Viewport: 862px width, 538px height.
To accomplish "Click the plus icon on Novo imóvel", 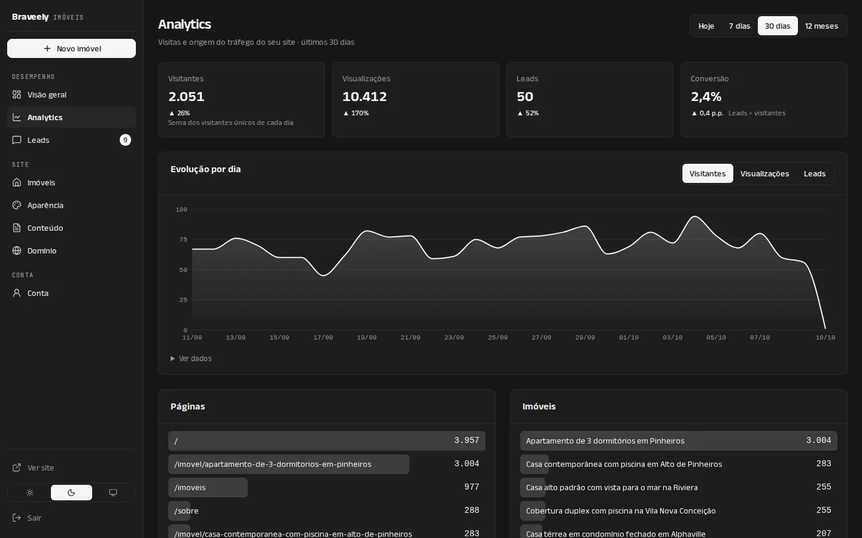I will pos(47,48).
